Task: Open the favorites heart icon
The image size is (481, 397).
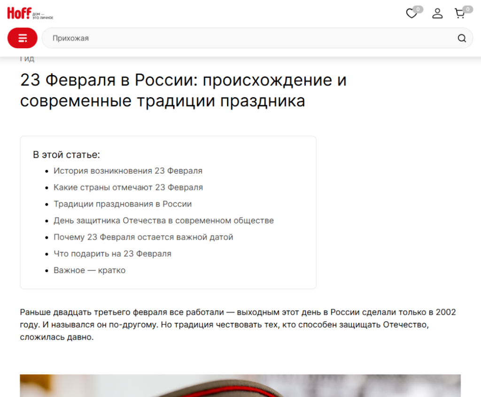Action: pos(411,14)
